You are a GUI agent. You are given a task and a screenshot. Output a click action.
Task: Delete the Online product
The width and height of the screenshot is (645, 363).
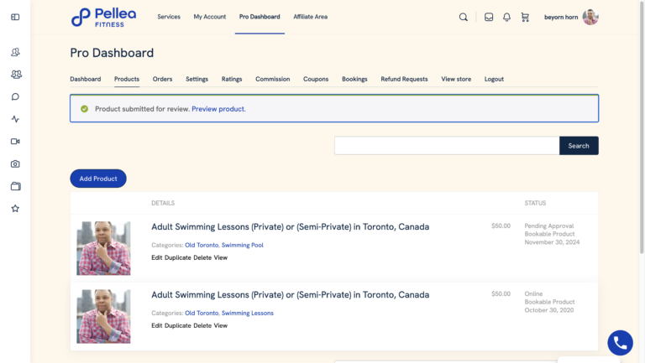(x=202, y=325)
